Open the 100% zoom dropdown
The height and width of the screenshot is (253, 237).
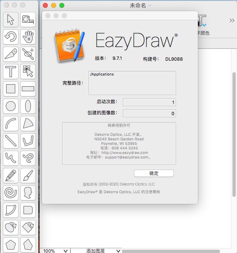[55, 251]
